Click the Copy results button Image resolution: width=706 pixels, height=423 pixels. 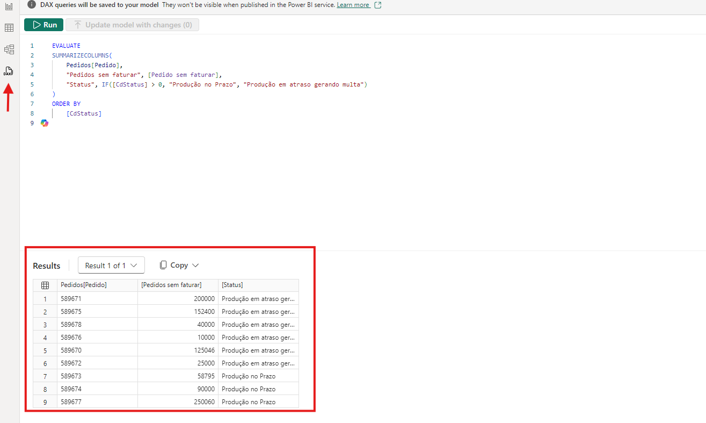pos(174,266)
